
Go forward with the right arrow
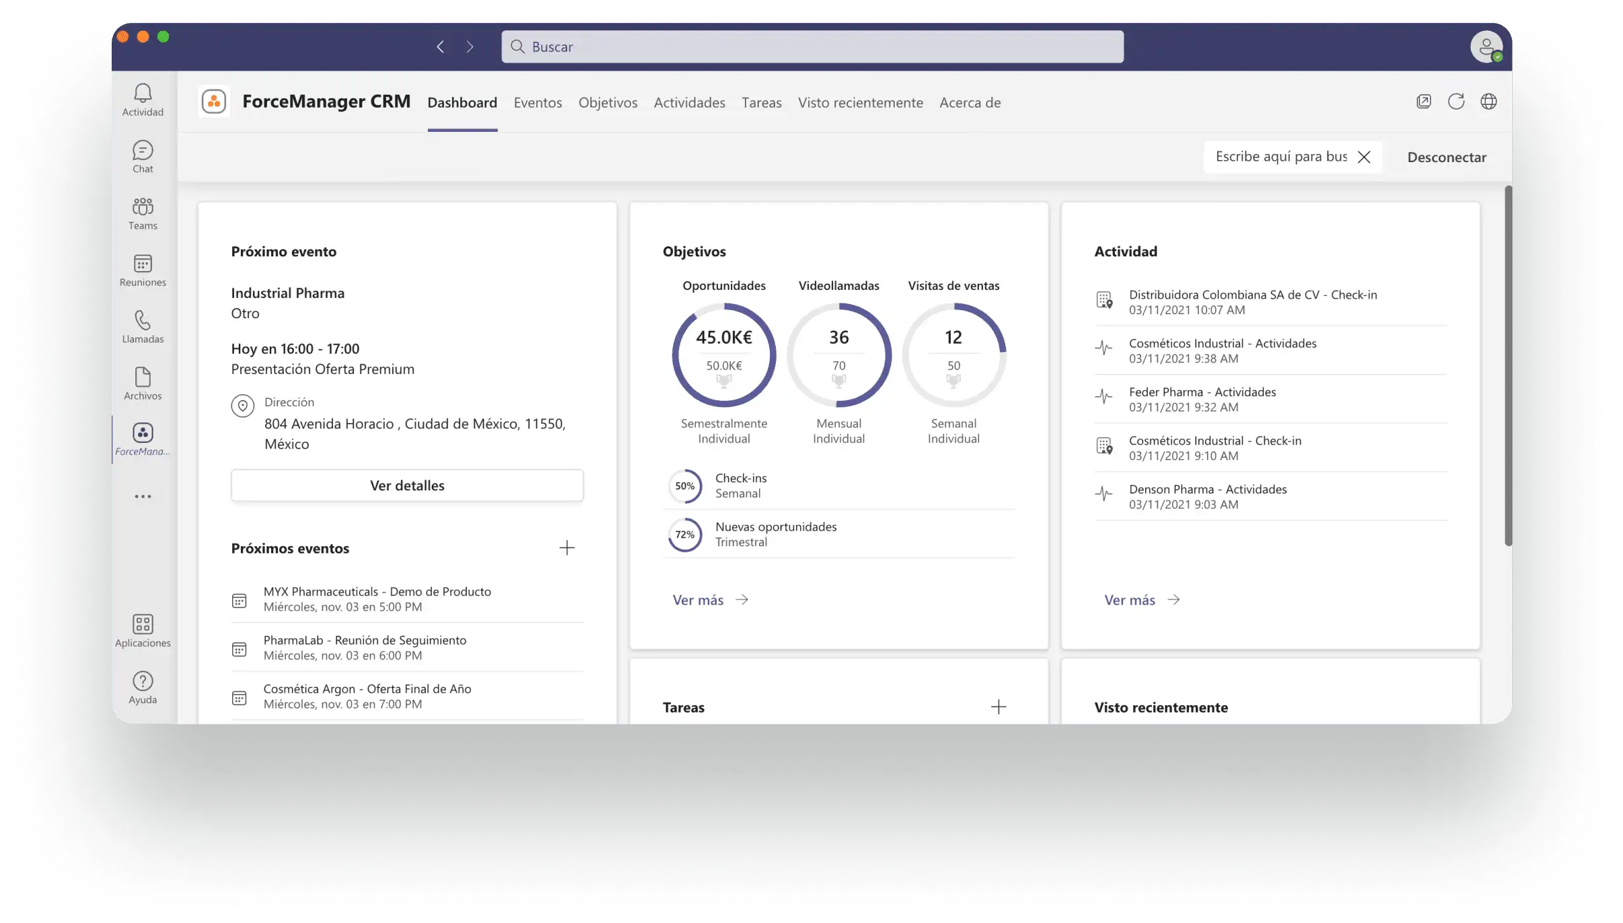pos(470,46)
